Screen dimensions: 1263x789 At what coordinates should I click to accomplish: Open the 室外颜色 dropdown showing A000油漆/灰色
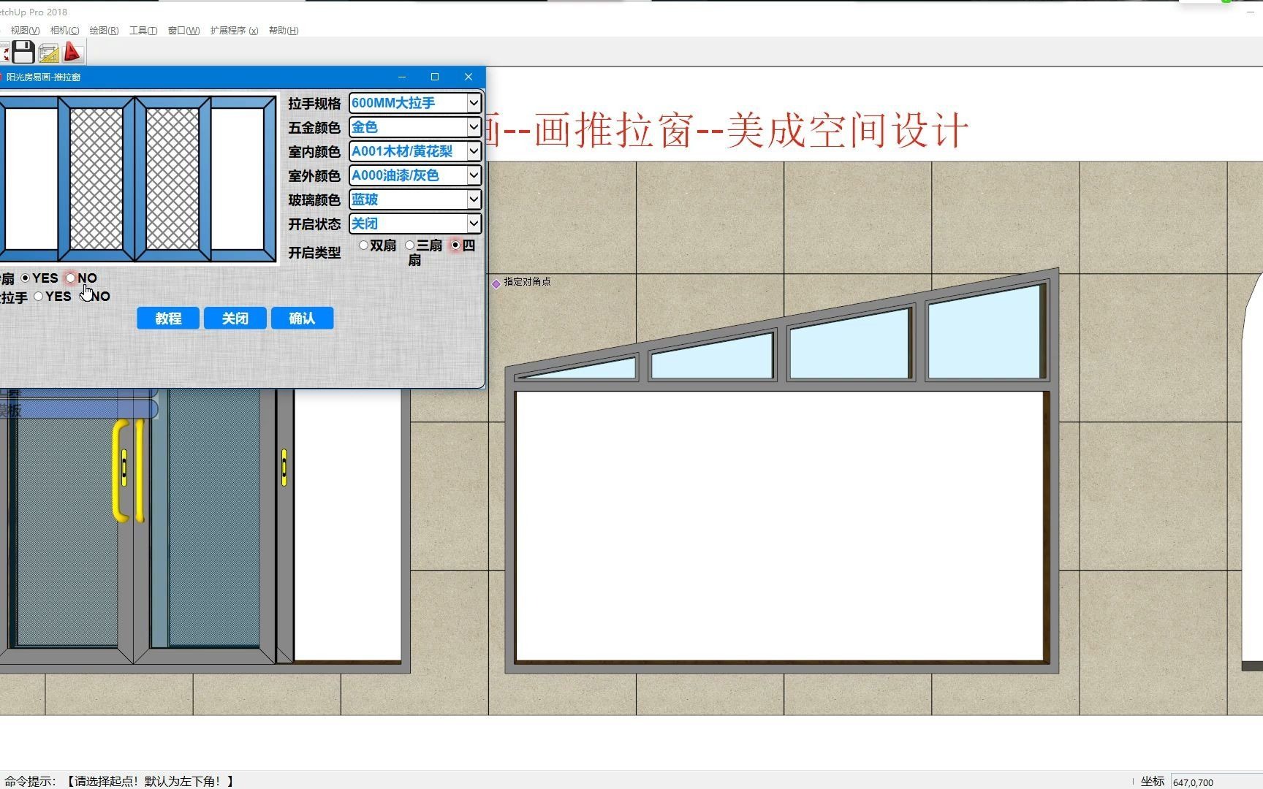click(474, 175)
